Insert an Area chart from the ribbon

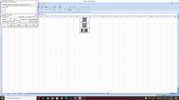tap(46, 7)
